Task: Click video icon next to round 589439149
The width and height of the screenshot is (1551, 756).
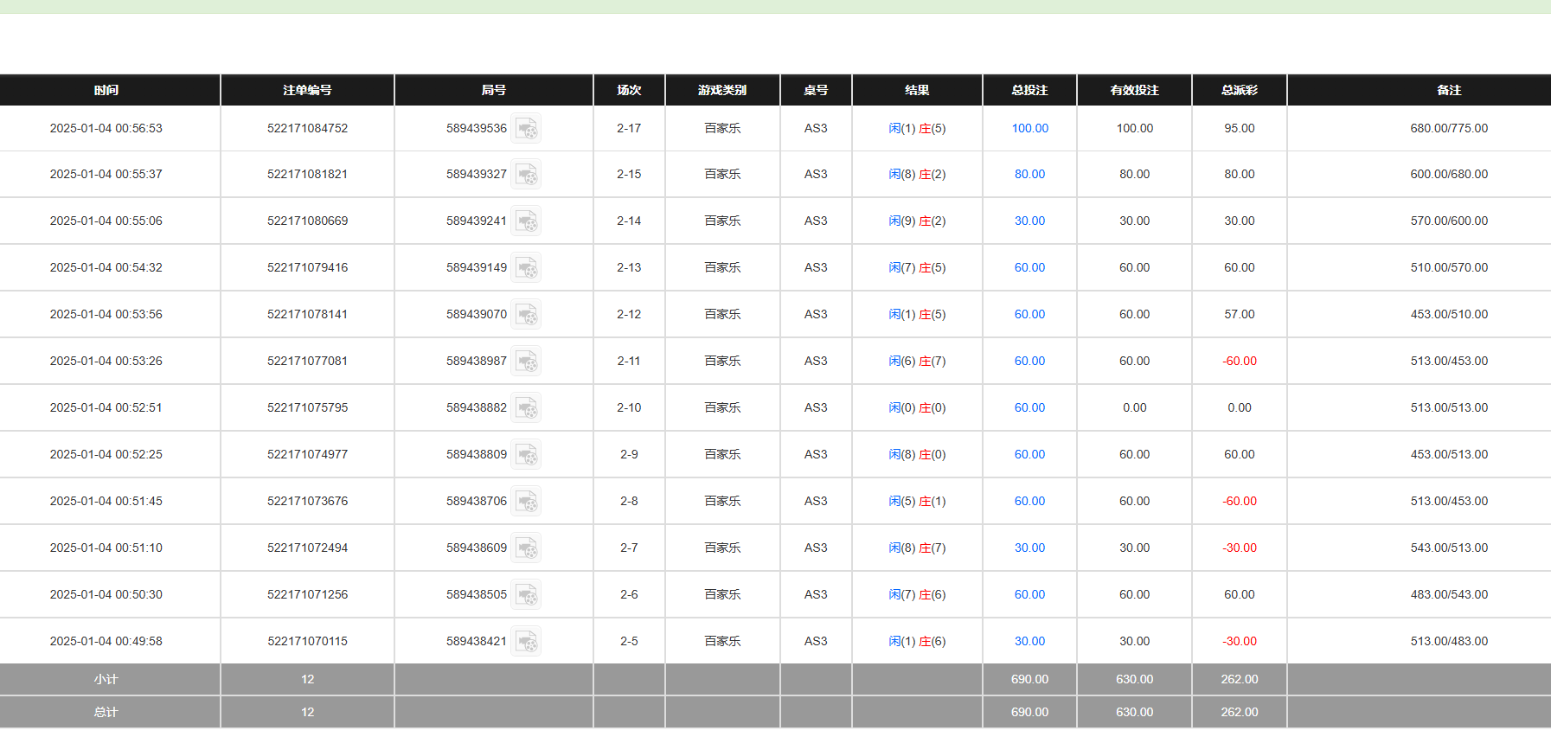Action: (526, 268)
